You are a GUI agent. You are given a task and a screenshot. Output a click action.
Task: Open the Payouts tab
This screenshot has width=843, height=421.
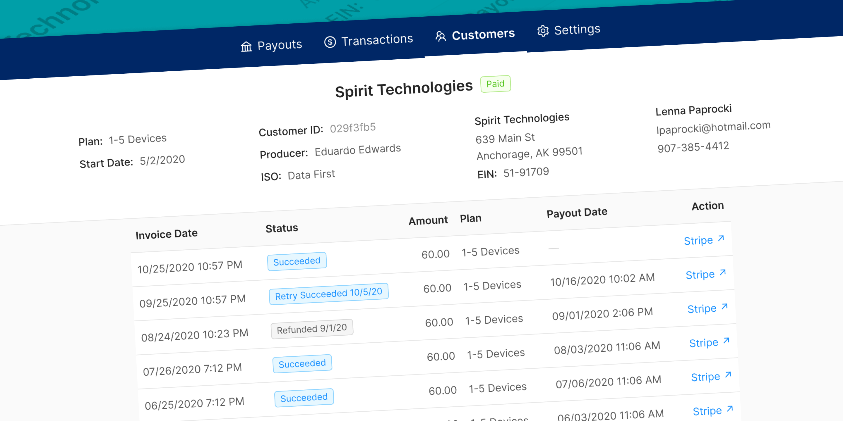click(x=271, y=45)
